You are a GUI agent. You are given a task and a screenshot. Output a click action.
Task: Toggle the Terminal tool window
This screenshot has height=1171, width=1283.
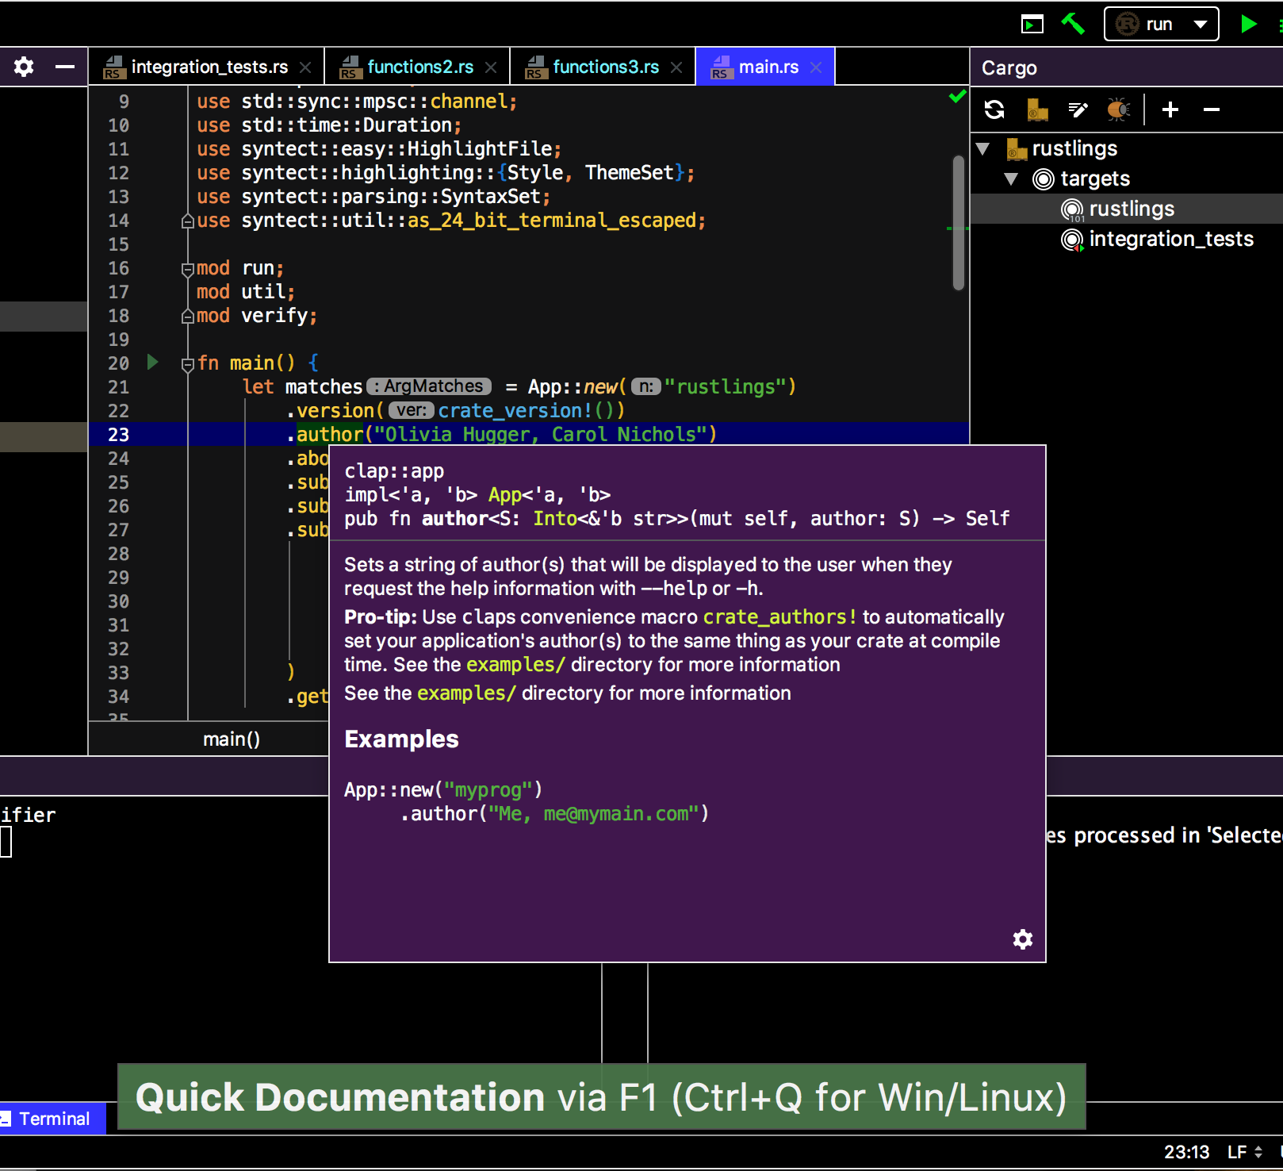52,1119
